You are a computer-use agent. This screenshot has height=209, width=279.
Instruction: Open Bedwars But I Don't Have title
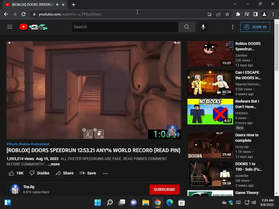247,104
